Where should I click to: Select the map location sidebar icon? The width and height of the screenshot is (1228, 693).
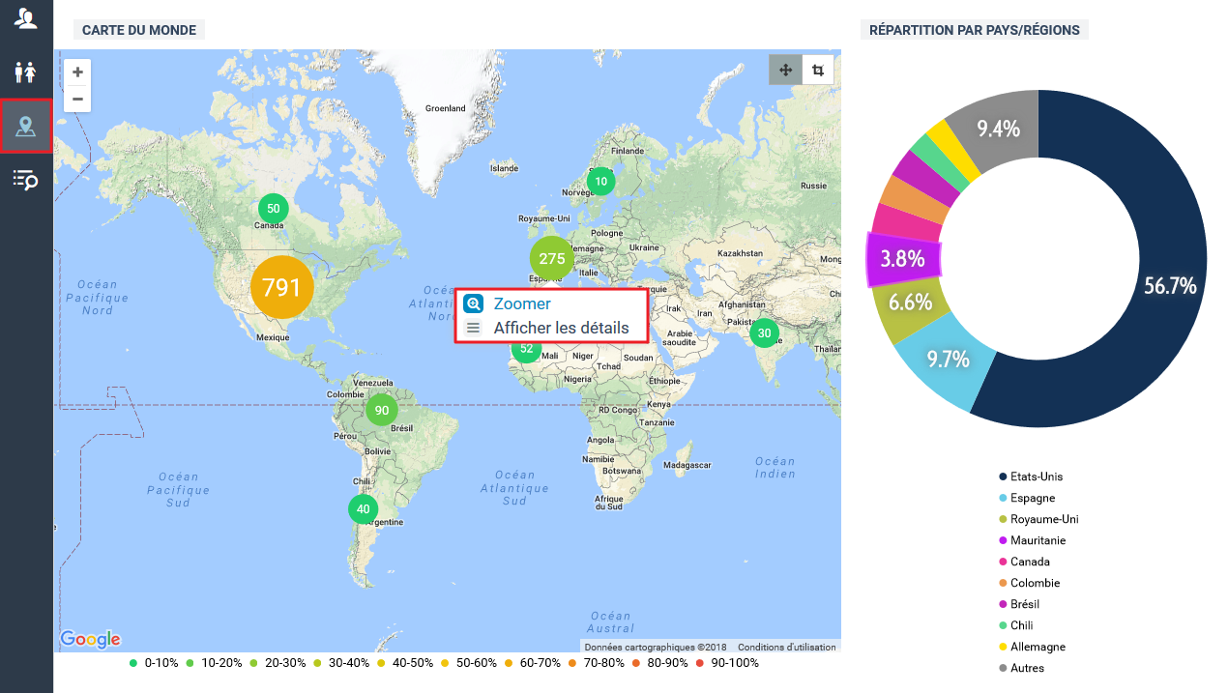pyautogui.click(x=26, y=126)
